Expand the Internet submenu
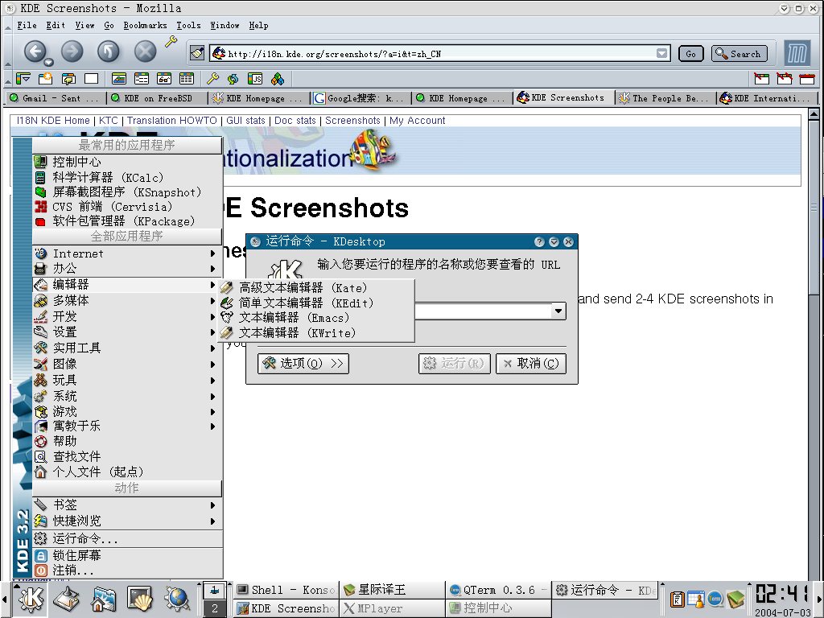The image size is (824, 618). (127, 253)
